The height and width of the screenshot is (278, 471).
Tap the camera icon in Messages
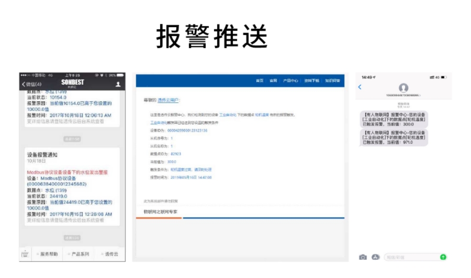363,257
